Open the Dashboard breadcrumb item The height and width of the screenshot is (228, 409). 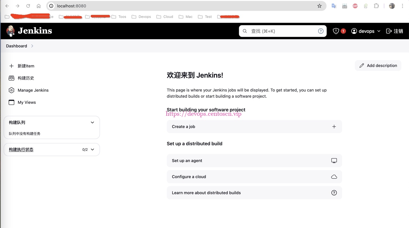tap(16, 46)
